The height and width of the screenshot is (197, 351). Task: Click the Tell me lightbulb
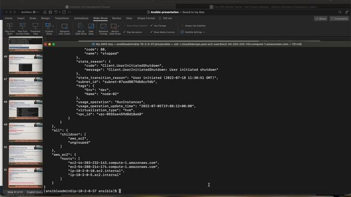point(160,18)
